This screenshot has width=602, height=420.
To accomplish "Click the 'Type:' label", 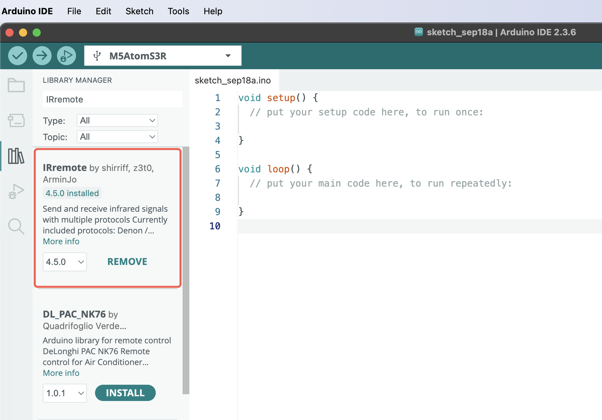I will pos(54,121).
